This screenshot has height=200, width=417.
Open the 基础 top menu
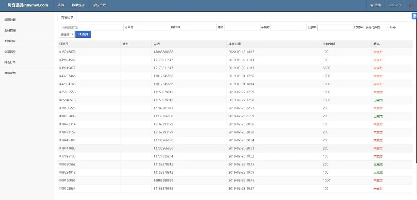pyautogui.click(x=61, y=5)
